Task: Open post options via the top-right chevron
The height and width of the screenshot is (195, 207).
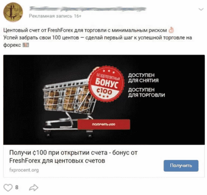Action: (201, 9)
